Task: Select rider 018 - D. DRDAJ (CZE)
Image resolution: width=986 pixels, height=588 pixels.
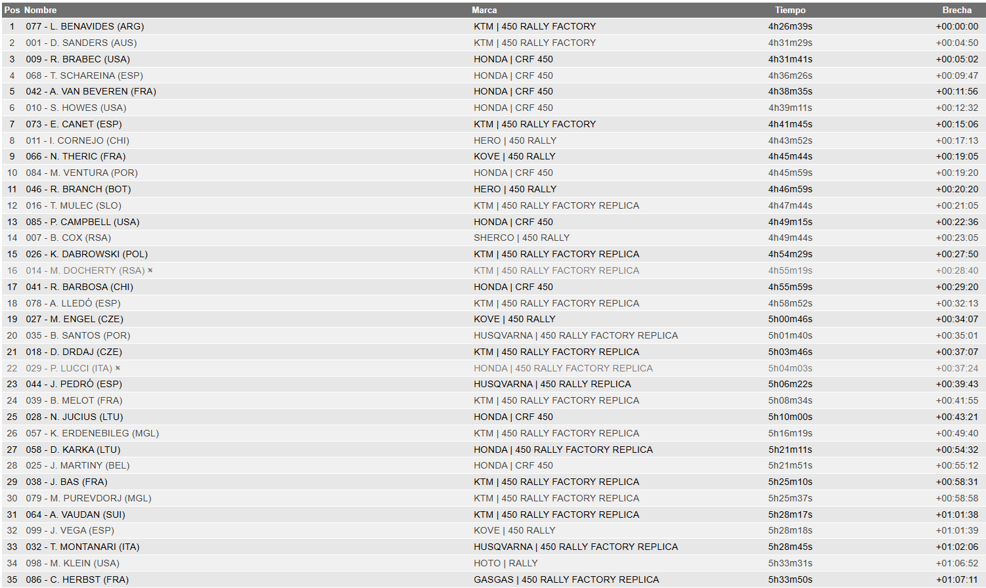Action: pyautogui.click(x=74, y=352)
